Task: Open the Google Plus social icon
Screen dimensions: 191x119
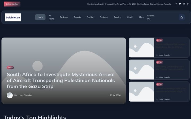Action: 188,4
